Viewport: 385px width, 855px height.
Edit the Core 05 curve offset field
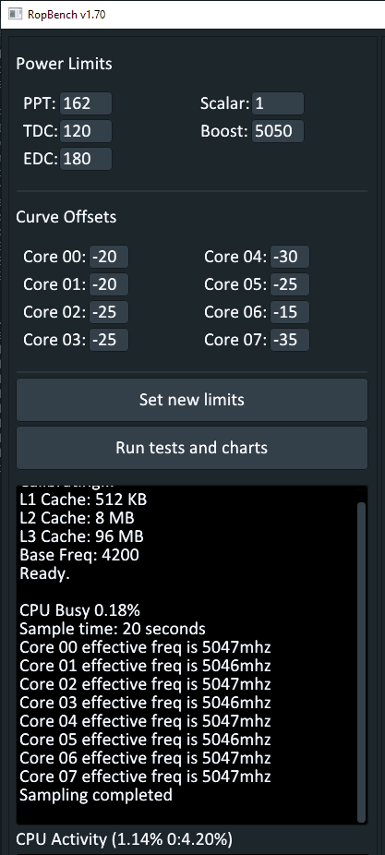click(x=290, y=284)
